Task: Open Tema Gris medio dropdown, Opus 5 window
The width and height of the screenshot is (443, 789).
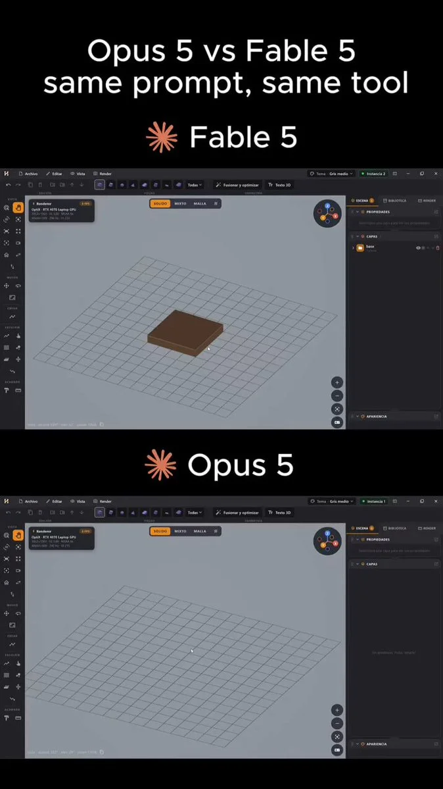Action: [x=332, y=501]
